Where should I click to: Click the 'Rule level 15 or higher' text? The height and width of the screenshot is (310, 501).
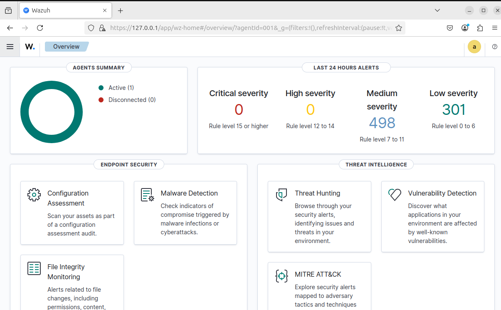pos(239,126)
